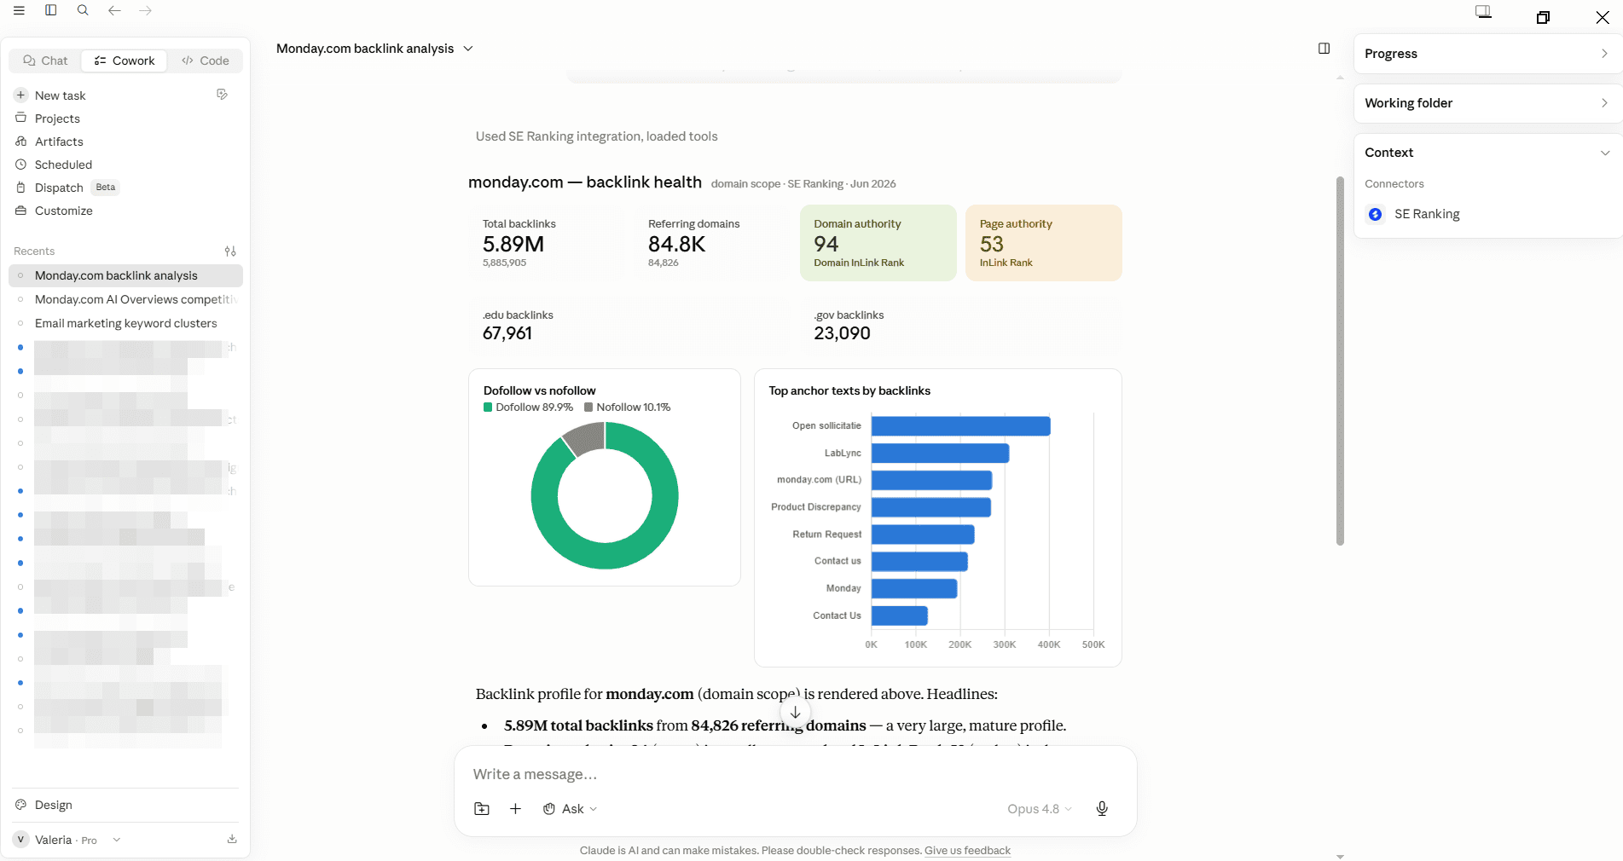Expand the Progress panel
The height and width of the screenshot is (861, 1623).
1487,54
